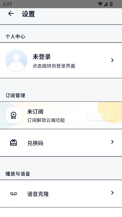Image resolution: width=122 pixels, height=217 pixels.
Task: Tap the gift card redeem icon
Action: tap(14, 143)
